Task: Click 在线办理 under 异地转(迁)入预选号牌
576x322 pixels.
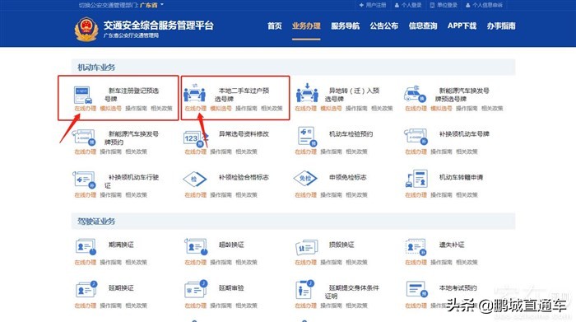Action: click(305, 109)
